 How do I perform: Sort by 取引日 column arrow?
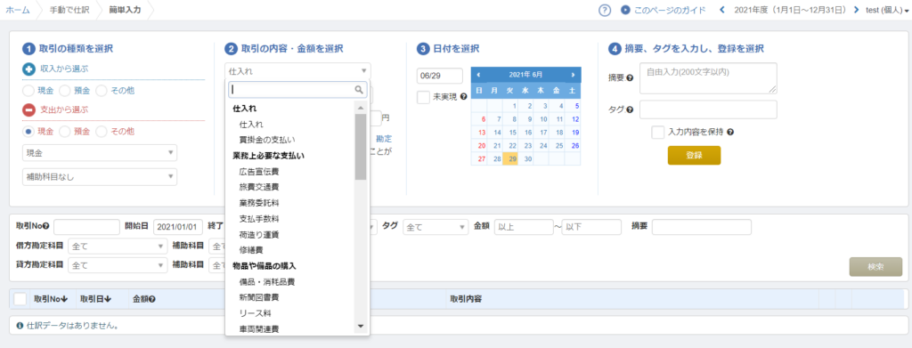(x=108, y=299)
